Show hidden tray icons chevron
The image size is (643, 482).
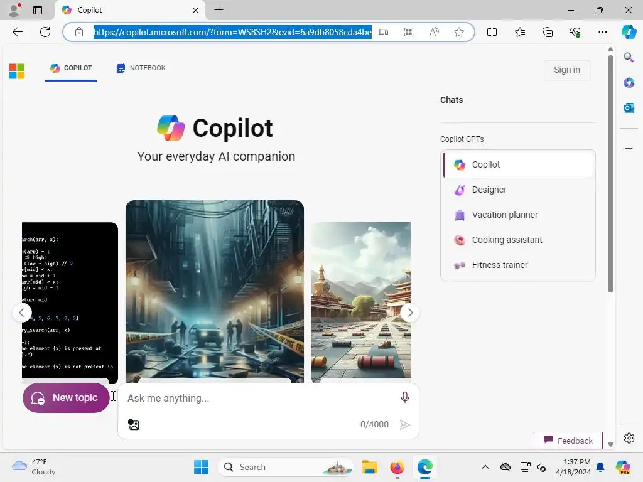coord(485,467)
